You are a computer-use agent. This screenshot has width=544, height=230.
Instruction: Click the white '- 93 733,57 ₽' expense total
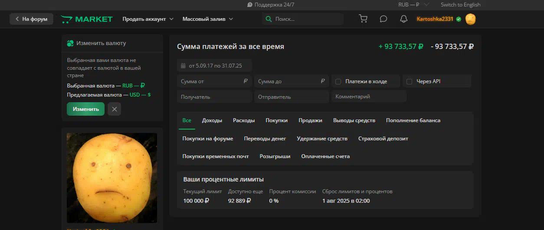point(452,47)
